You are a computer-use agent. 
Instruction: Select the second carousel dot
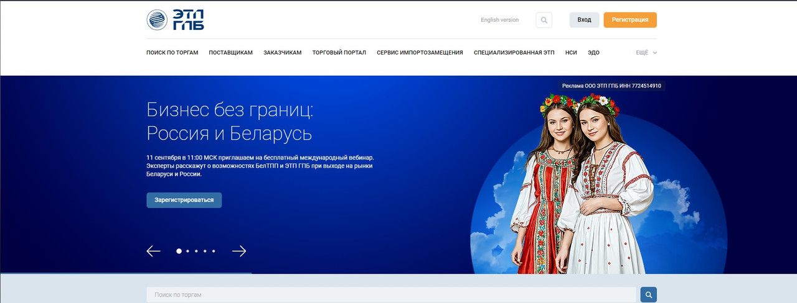187,251
